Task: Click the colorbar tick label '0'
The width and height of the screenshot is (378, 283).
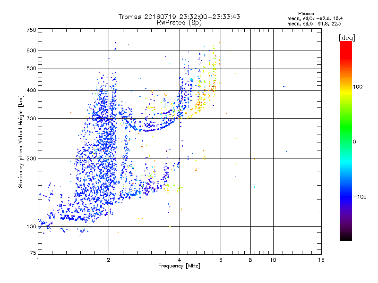Action: coord(354,142)
